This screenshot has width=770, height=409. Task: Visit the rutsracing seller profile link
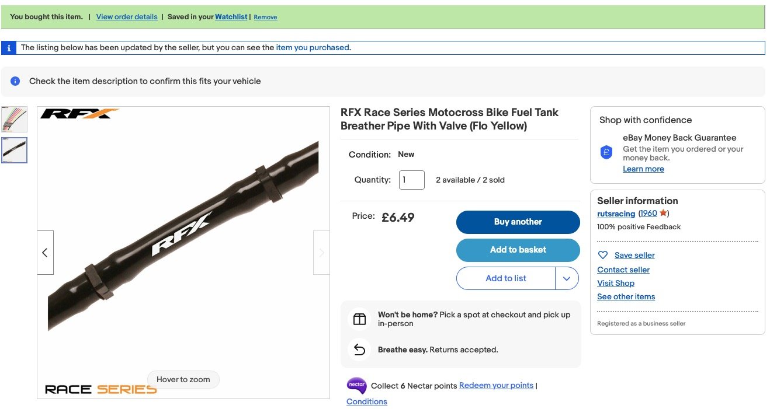[x=616, y=214]
